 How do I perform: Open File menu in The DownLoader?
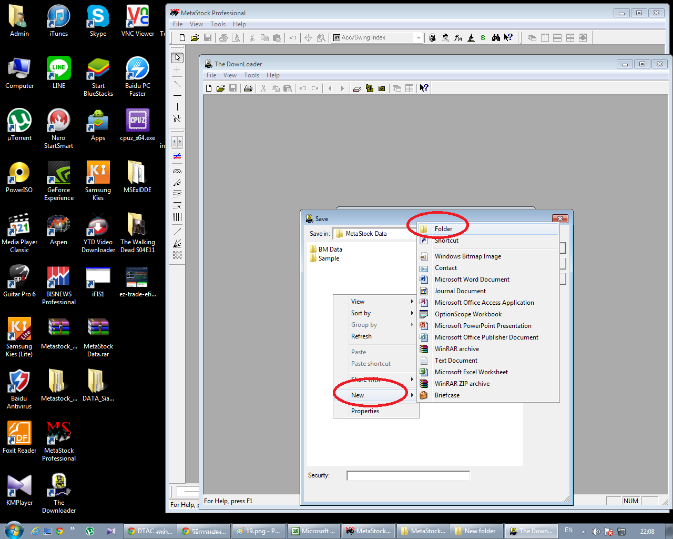pos(211,75)
